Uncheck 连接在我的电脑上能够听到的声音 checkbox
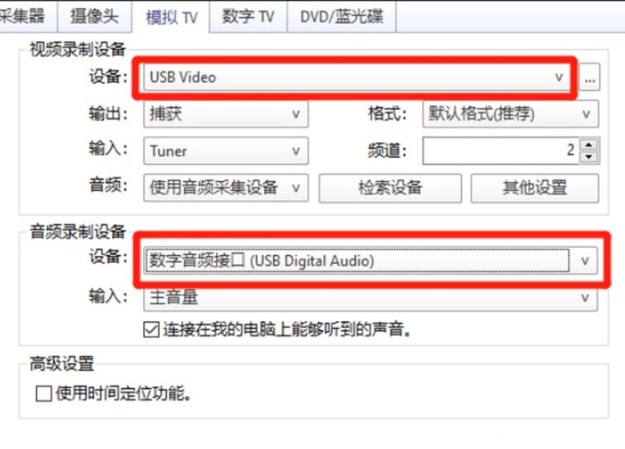This screenshot has width=625, height=449. click(x=152, y=330)
